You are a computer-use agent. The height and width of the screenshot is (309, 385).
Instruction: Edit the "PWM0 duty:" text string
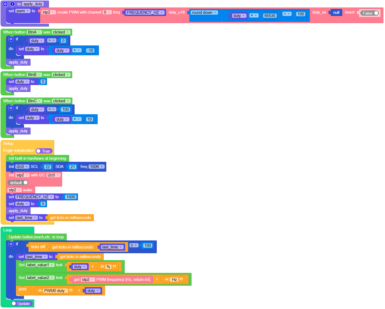pos(55,291)
